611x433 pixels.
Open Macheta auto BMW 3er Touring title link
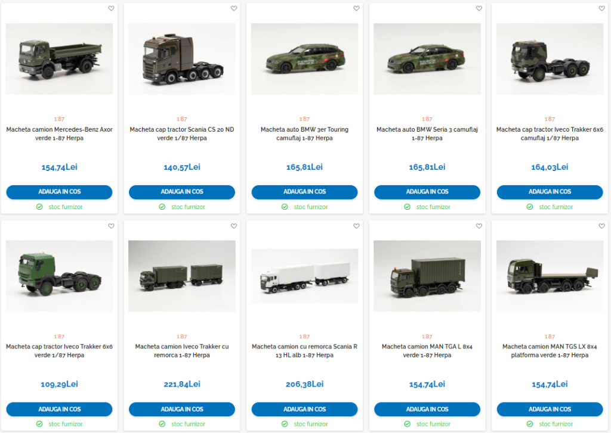304,133
